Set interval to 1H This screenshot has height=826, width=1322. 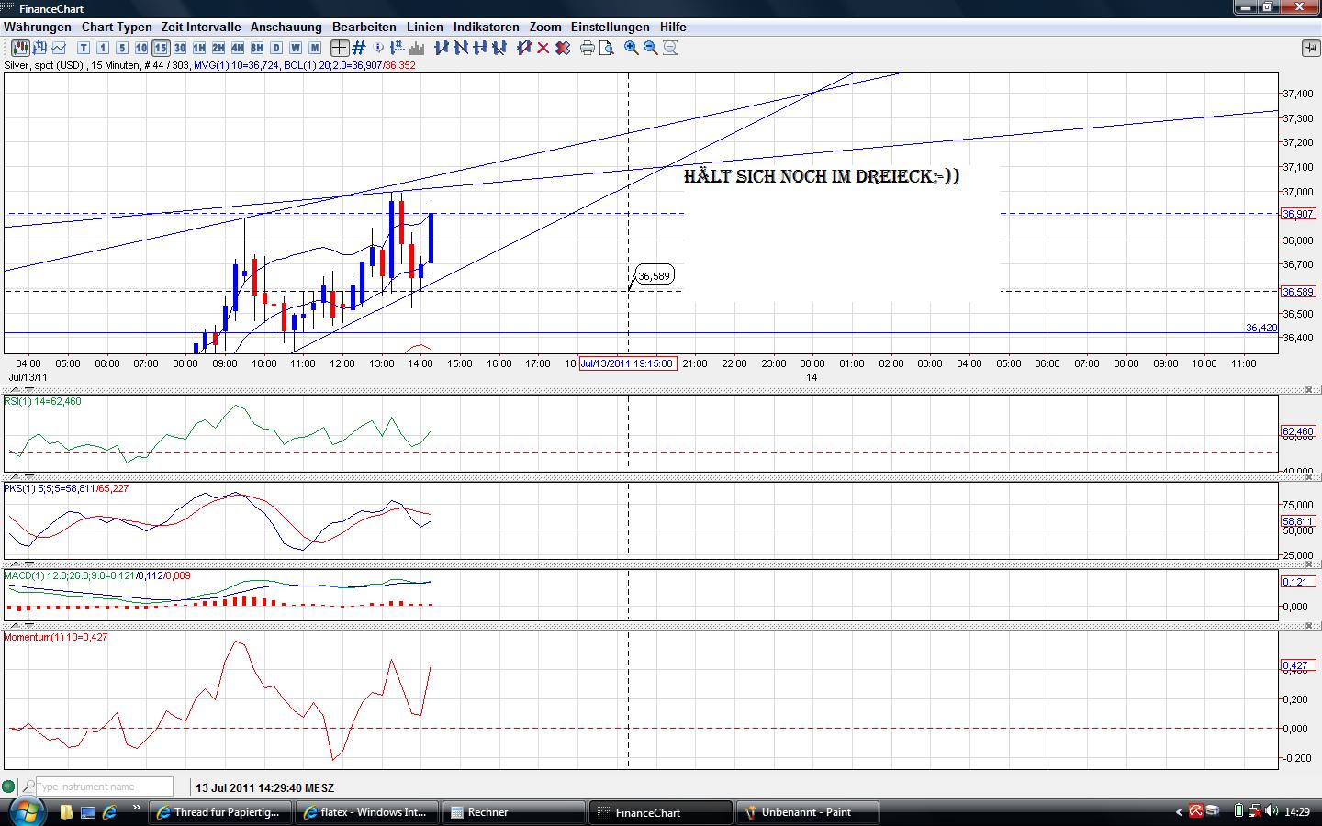(x=199, y=48)
